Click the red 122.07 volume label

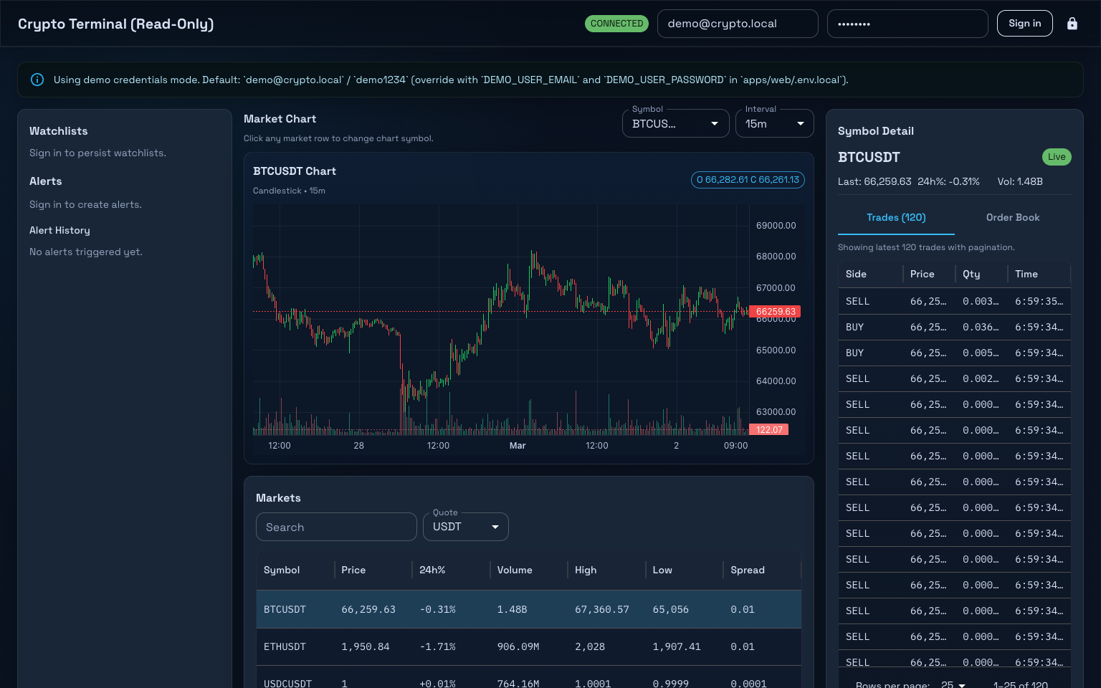coord(768,430)
